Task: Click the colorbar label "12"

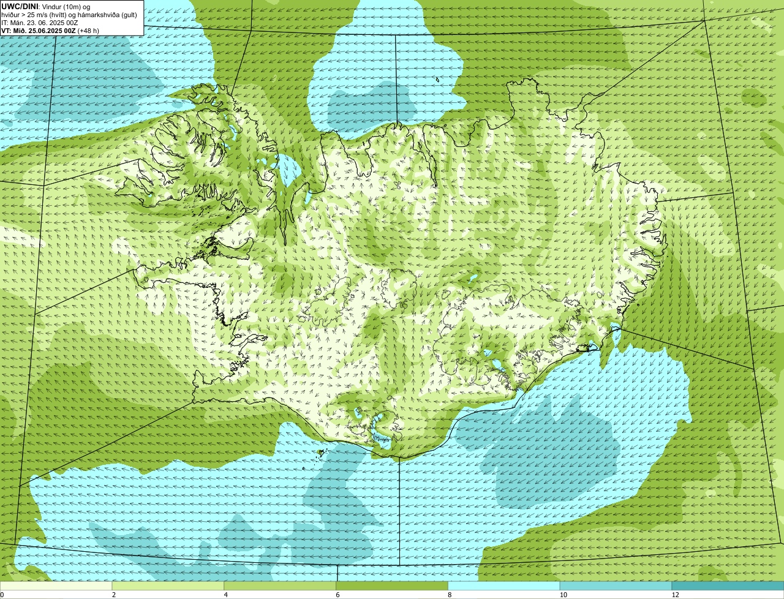Action: [x=676, y=595]
